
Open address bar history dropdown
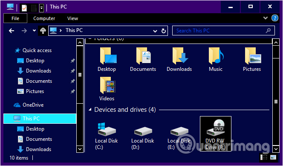click(x=155, y=31)
